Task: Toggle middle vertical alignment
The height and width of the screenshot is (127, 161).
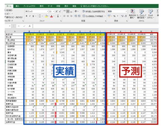Action: point(68,11)
